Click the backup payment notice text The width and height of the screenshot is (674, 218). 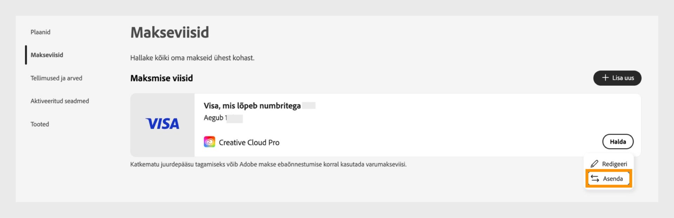click(268, 164)
